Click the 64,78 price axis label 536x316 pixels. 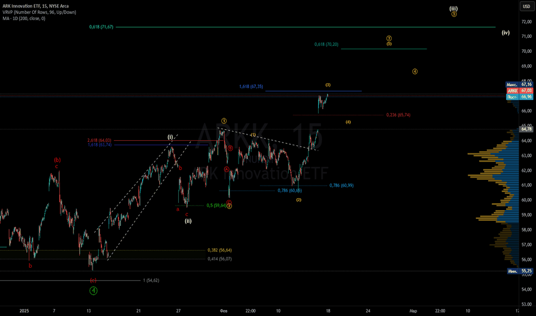tap(526, 129)
